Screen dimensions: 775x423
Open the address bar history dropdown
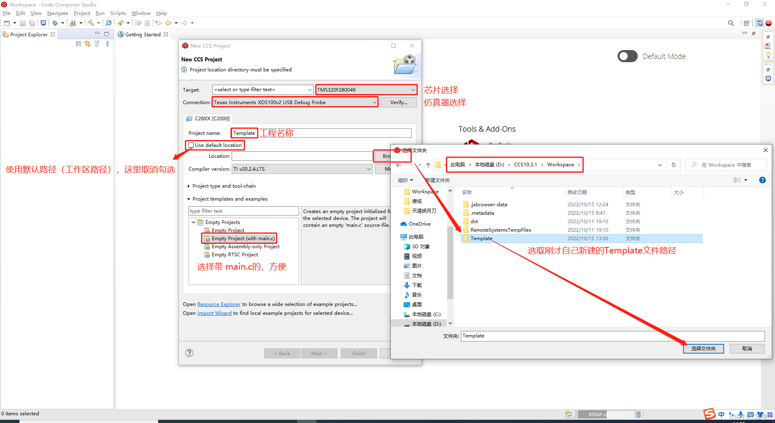[660, 165]
